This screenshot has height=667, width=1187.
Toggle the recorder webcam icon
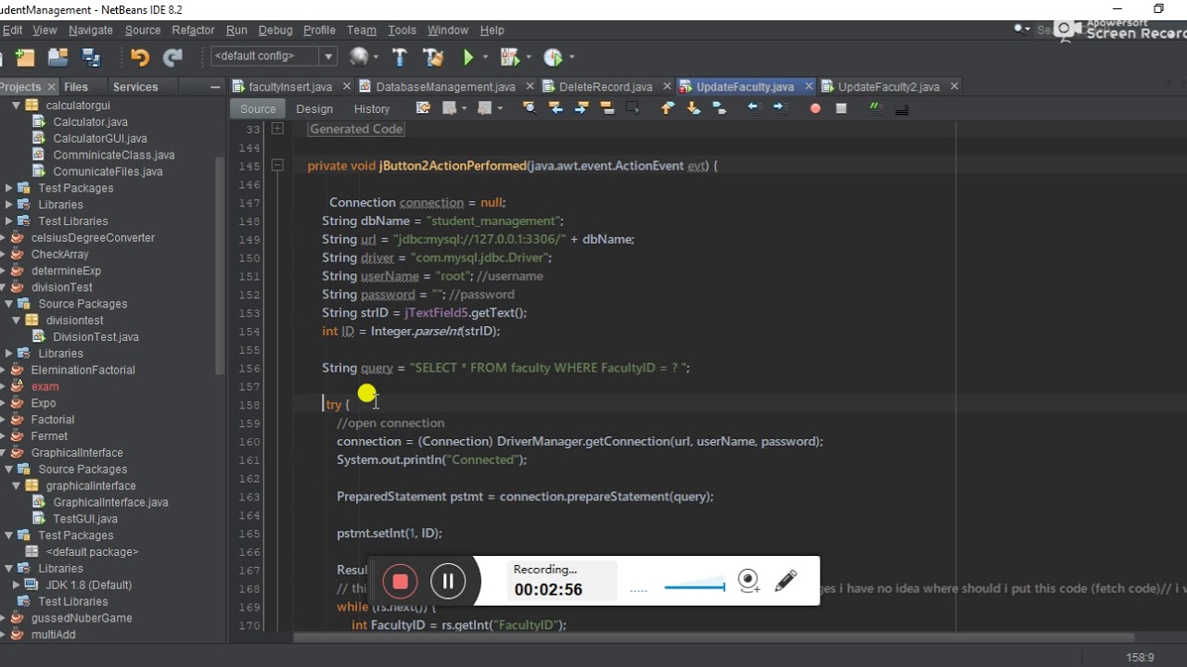749,581
